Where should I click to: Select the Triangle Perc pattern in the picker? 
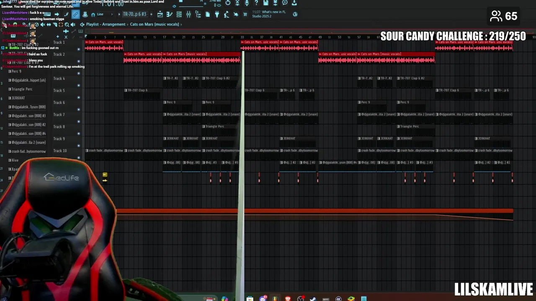tap(21, 89)
